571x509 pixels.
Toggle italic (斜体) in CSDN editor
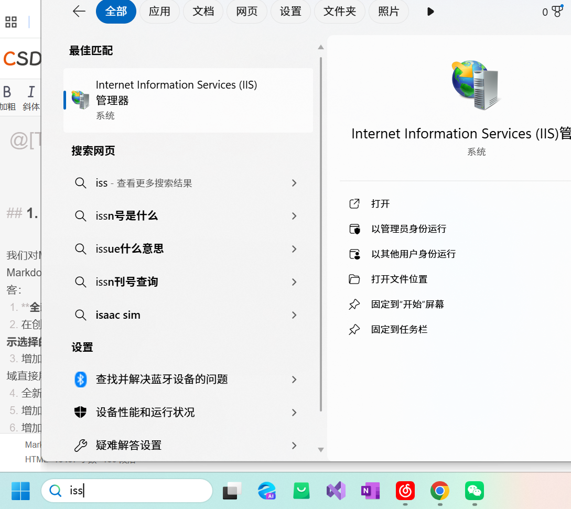31,97
